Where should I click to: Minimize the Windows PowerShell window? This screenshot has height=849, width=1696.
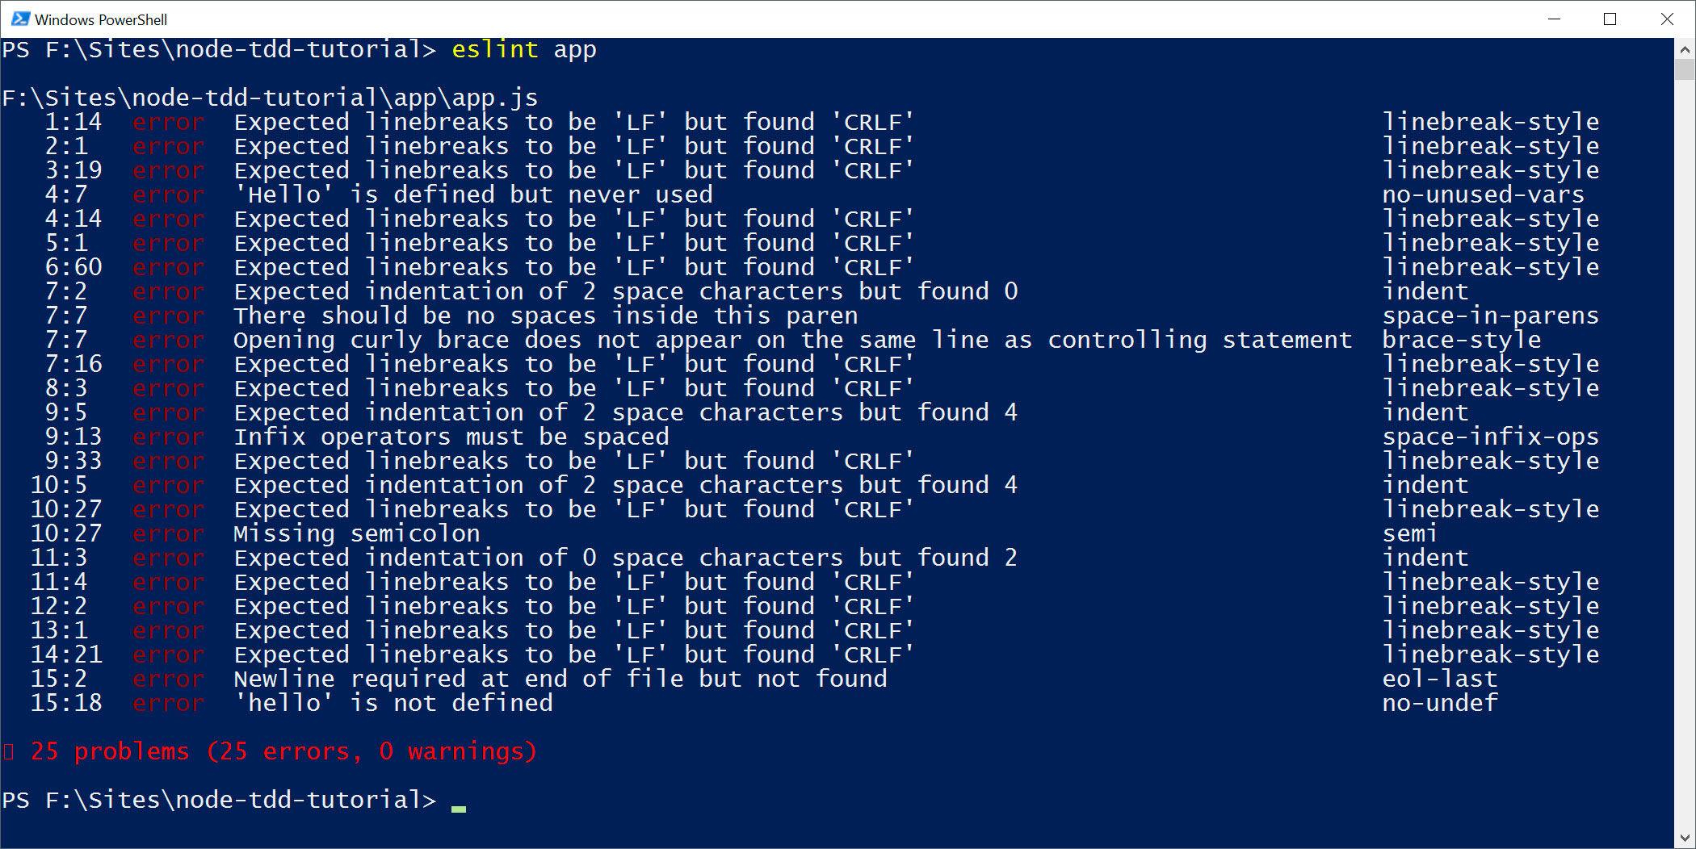tap(1554, 19)
